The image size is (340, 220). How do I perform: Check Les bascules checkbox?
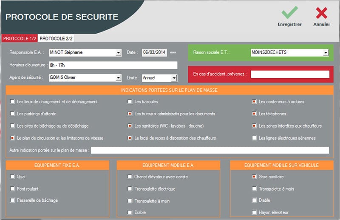point(130,102)
